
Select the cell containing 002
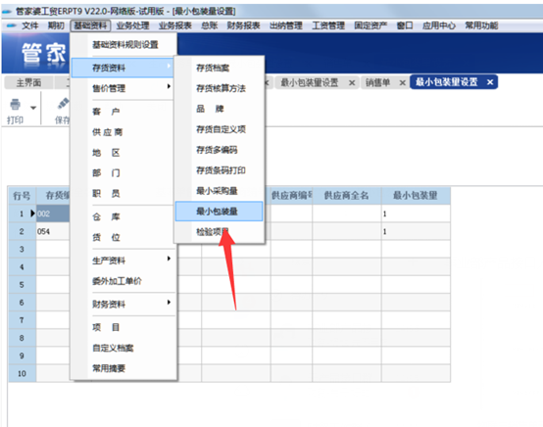(53, 213)
